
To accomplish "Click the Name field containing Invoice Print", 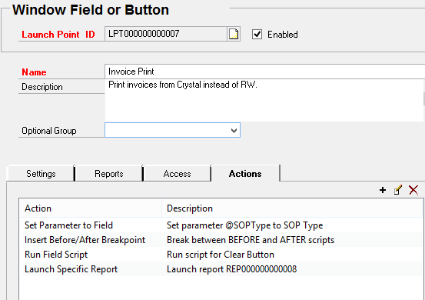I will tap(265, 72).
